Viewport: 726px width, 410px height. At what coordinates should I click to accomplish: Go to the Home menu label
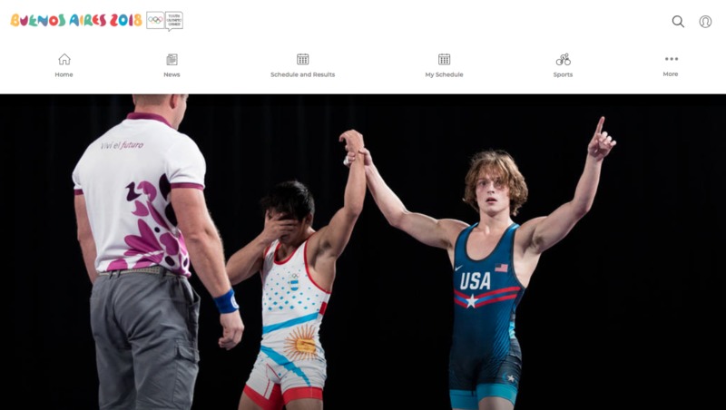(x=64, y=74)
